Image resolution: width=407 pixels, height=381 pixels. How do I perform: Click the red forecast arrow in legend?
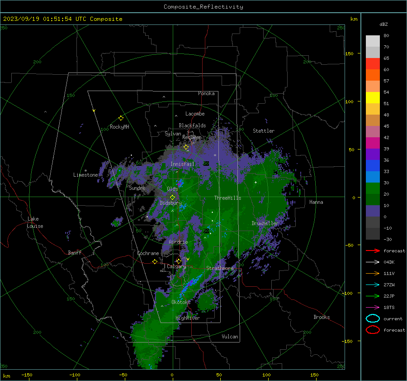click(x=373, y=251)
